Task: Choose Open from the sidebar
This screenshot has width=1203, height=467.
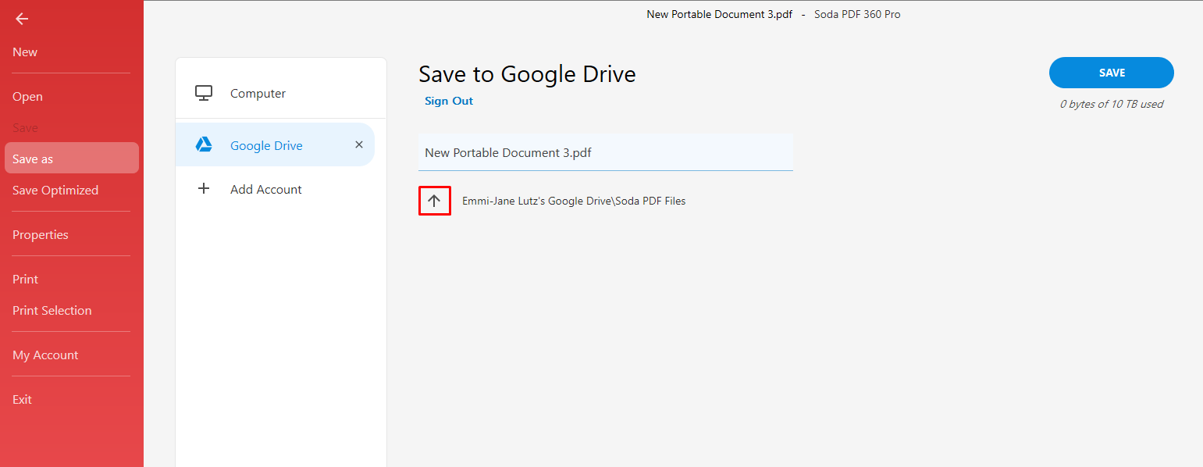Action: click(x=27, y=97)
